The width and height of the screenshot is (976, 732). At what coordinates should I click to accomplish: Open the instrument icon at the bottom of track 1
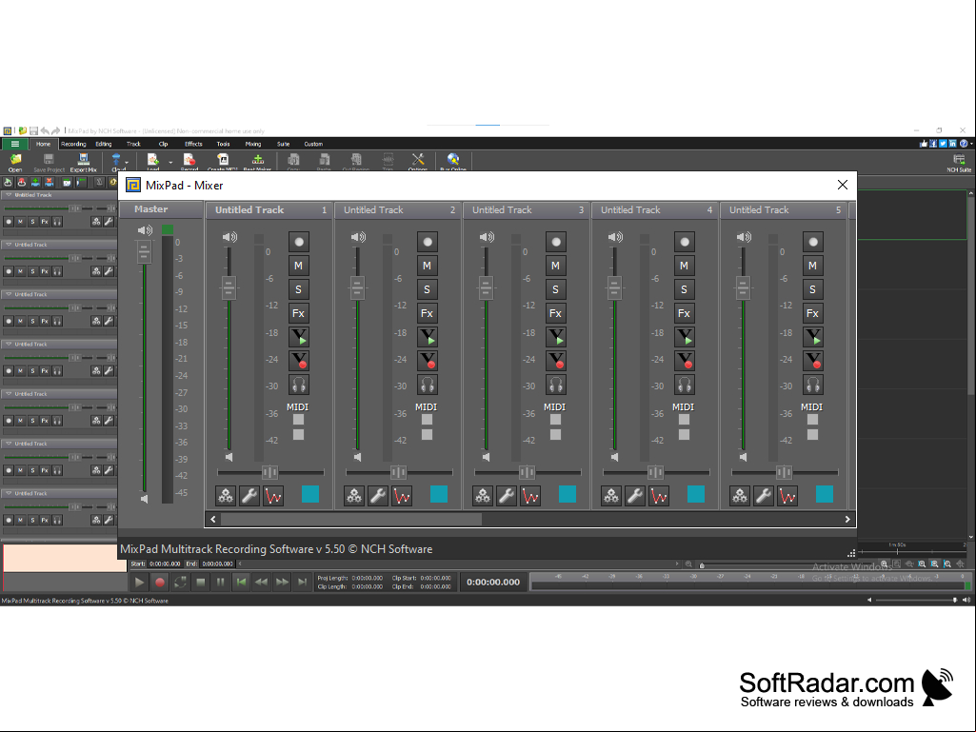(226, 496)
